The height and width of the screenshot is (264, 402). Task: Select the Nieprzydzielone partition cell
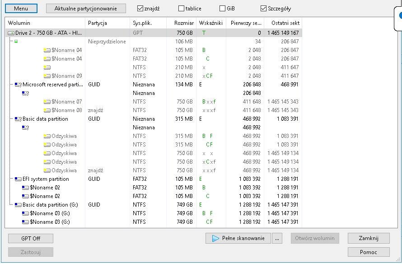(107, 42)
